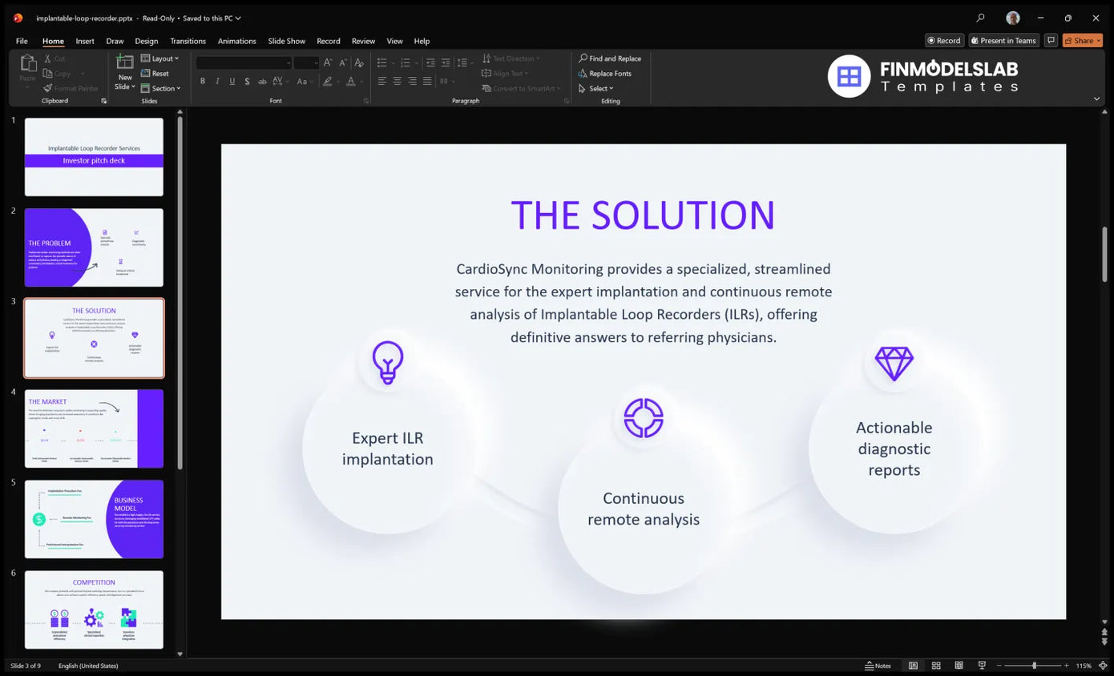This screenshot has width=1114, height=676.
Task: Click the Decrease Font Size icon
Action: (343, 62)
